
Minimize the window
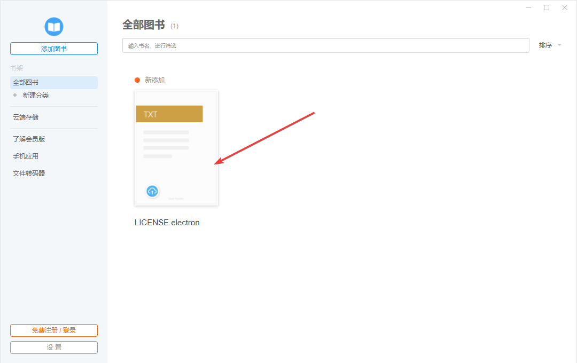click(x=528, y=7)
